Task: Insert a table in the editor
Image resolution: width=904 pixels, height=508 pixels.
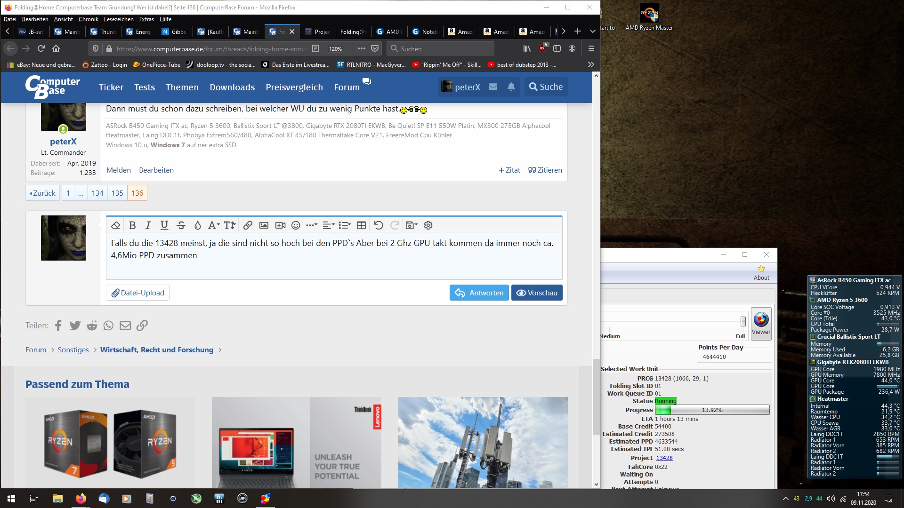Action: pyautogui.click(x=361, y=225)
